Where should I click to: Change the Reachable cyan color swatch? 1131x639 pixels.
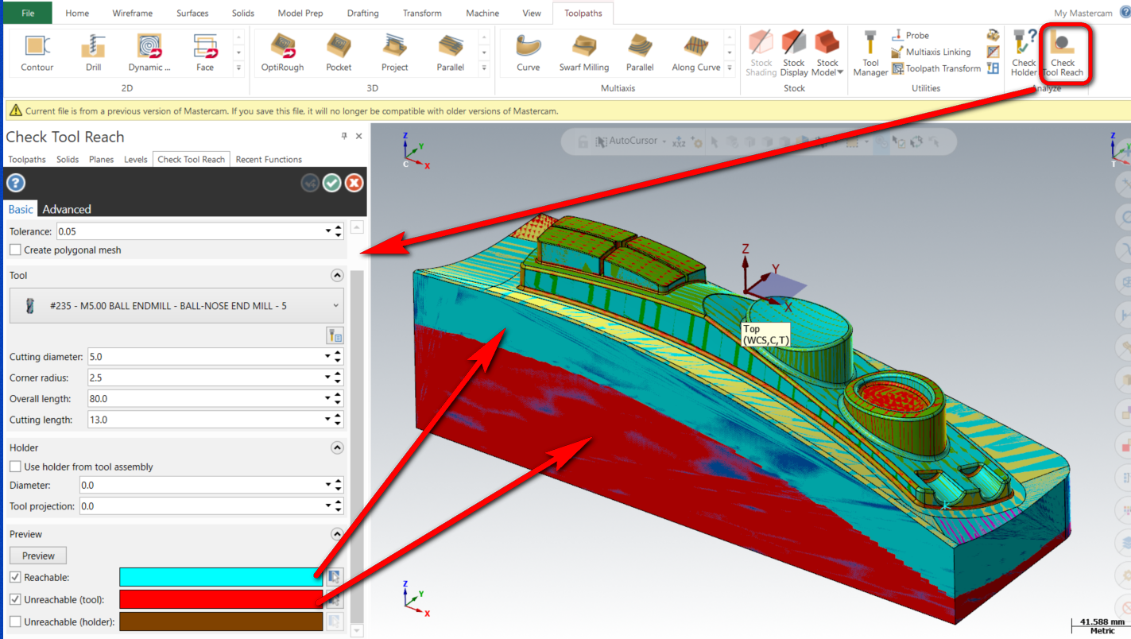tap(221, 577)
